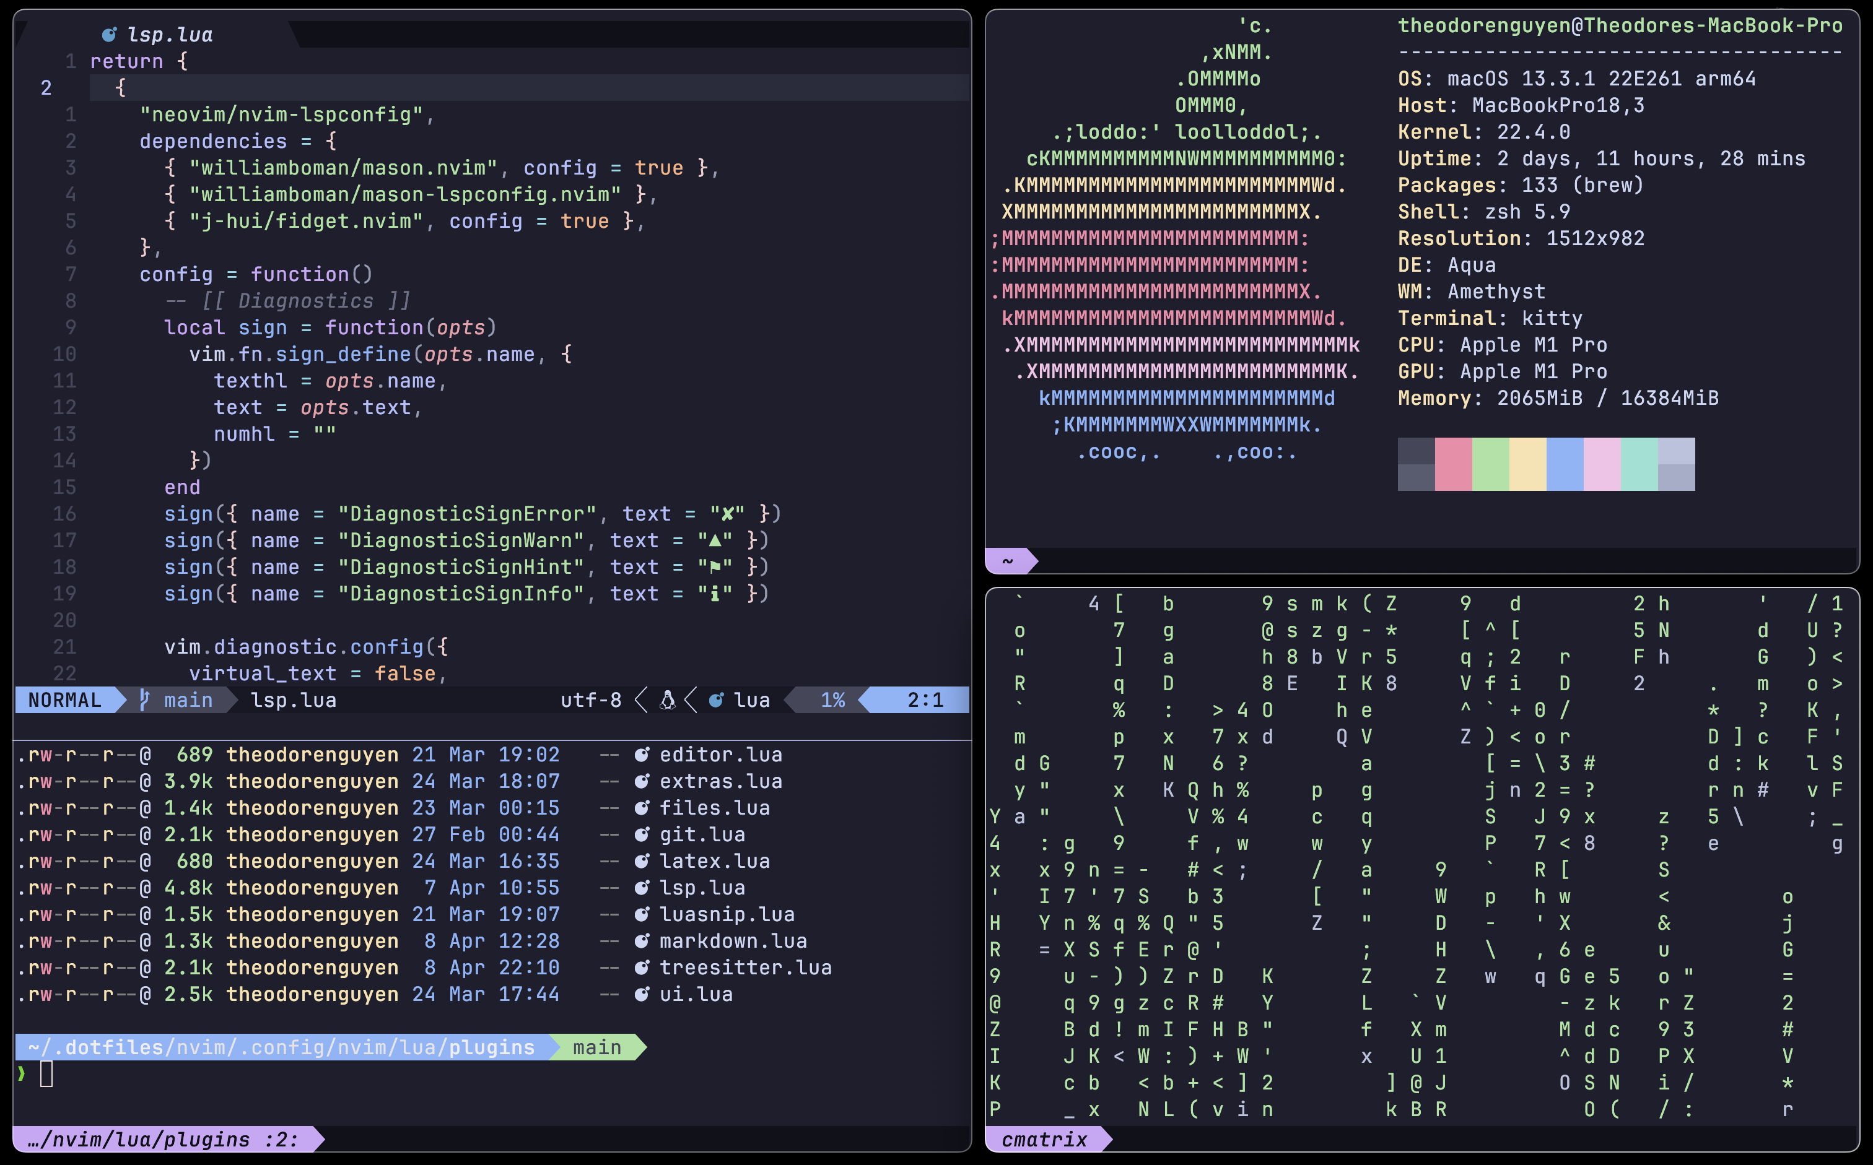Click the 2:1 cursor position indicator
Image resolution: width=1873 pixels, height=1165 pixels.
point(924,699)
